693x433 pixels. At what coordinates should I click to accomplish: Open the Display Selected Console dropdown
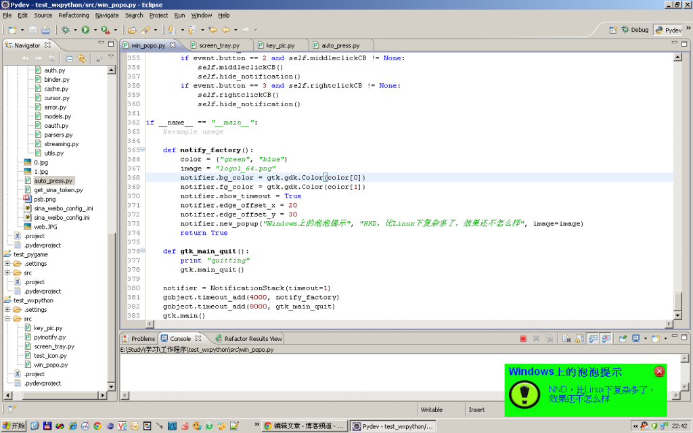[645, 338]
